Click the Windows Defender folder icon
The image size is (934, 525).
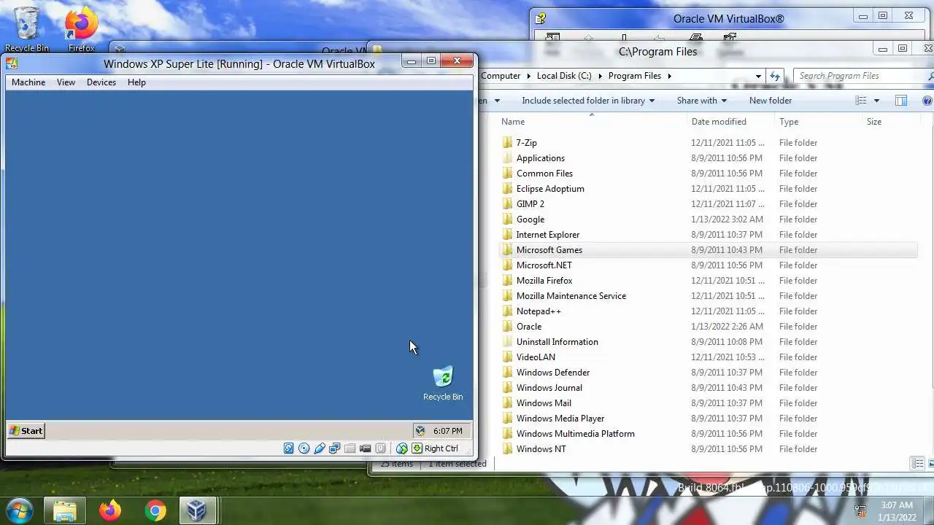coord(508,373)
